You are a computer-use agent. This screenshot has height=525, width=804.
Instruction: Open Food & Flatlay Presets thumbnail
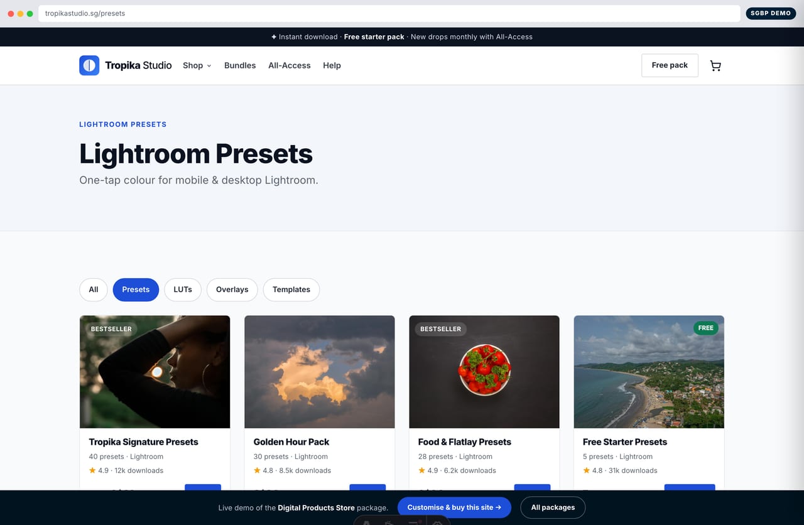[x=484, y=372]
